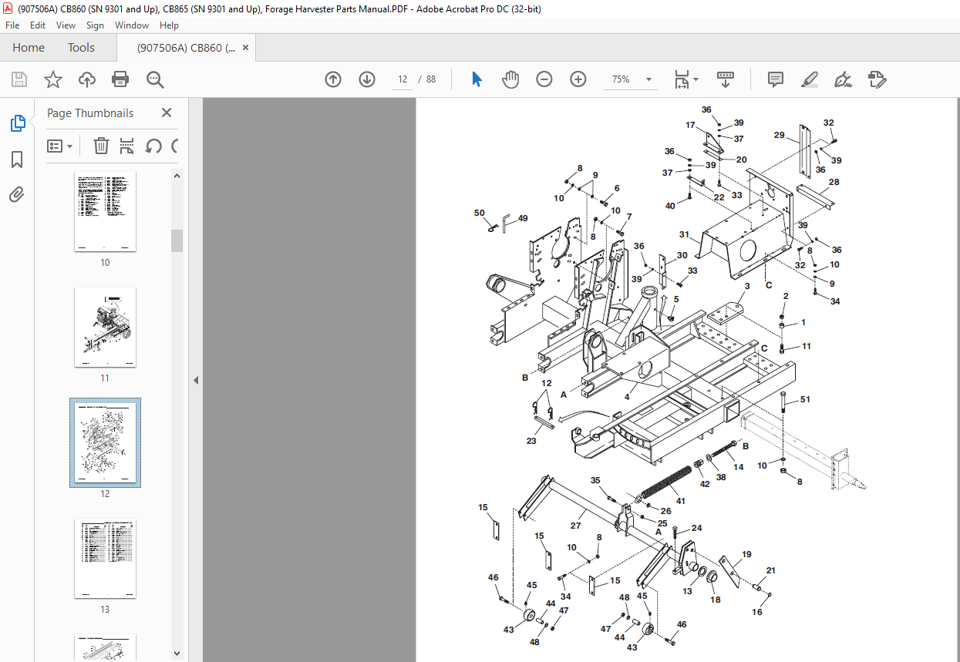Open the read mode keyboard icon
This screenshot has width=960, height=662.
tap(726, 79)
